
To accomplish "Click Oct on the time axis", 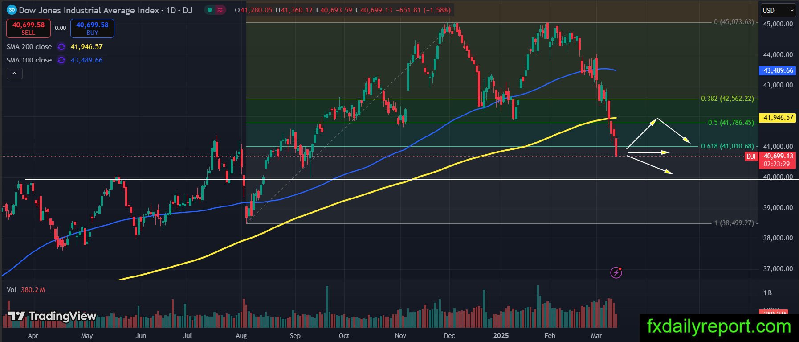I will tap(344, 336).
